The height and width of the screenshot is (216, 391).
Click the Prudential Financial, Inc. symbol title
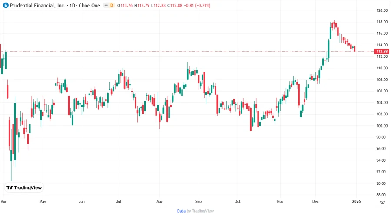38,5
